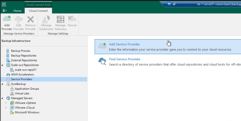Open scale-out-repo01 in the tree
The image size is (241, 121).
click(x=26, y=70)
